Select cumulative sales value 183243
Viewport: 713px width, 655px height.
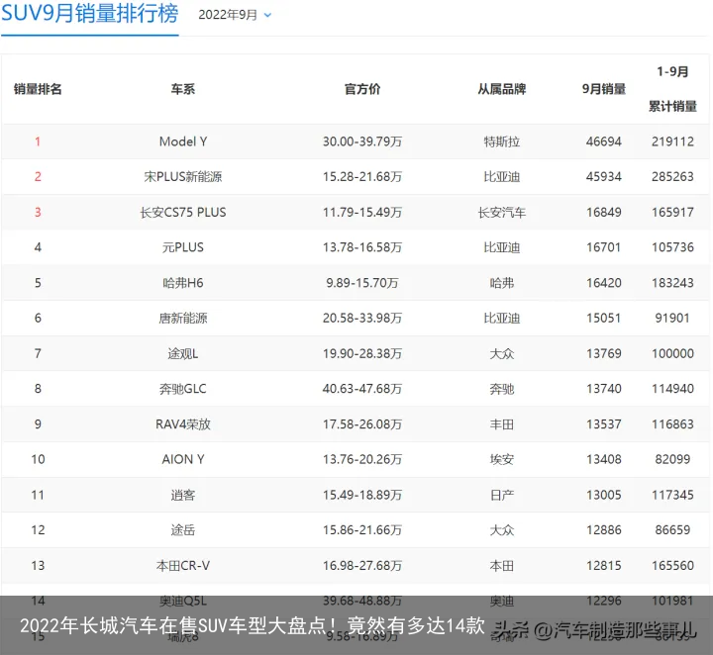click(672, 283)
